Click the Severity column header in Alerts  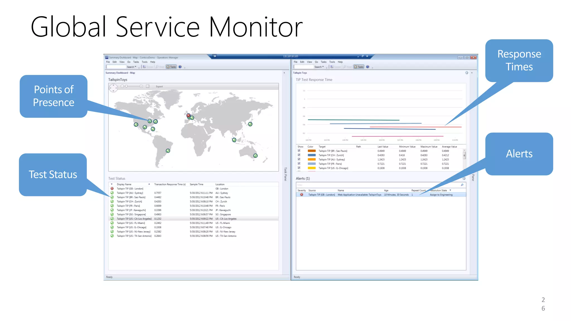(x=302, y=190)
